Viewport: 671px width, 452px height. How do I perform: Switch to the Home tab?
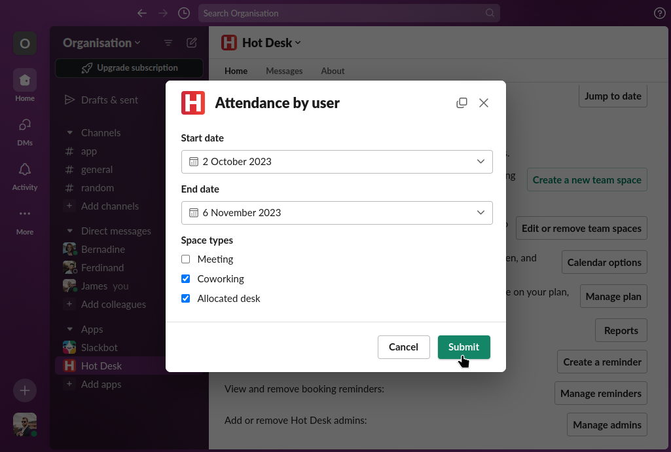tap(236, 71)
